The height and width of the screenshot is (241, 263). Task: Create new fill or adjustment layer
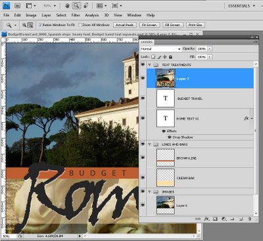(x=224, y=219)
